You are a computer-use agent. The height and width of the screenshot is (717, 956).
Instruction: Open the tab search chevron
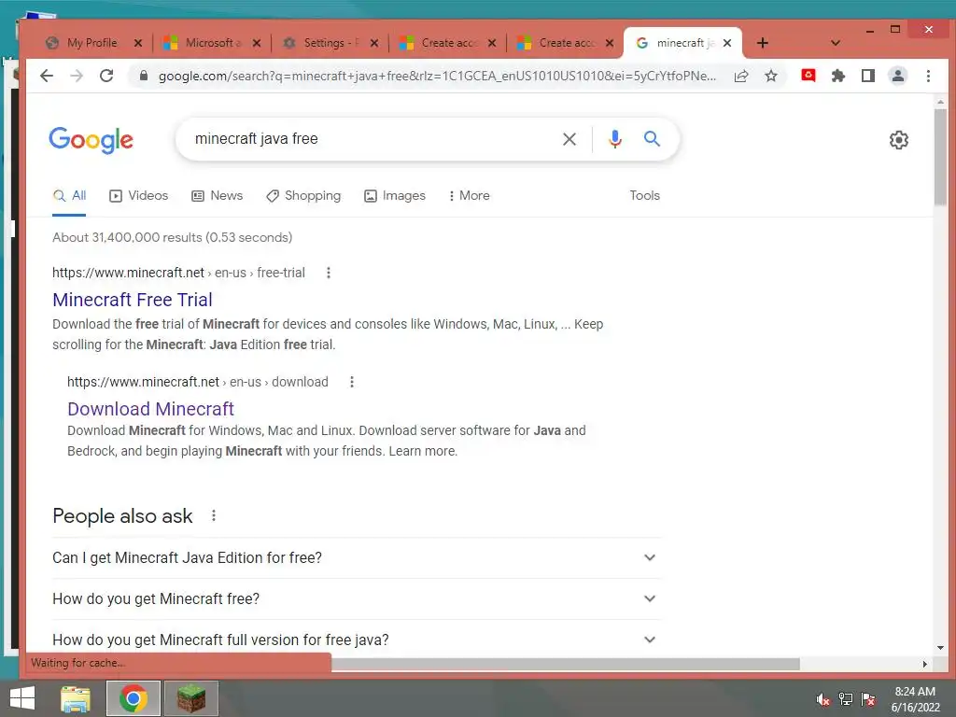tap(836, 43)
